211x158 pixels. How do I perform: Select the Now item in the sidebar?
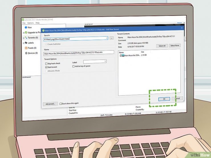(30, 27)
